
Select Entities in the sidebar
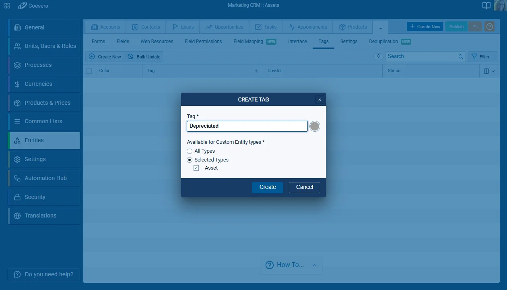tap(44, 141)
